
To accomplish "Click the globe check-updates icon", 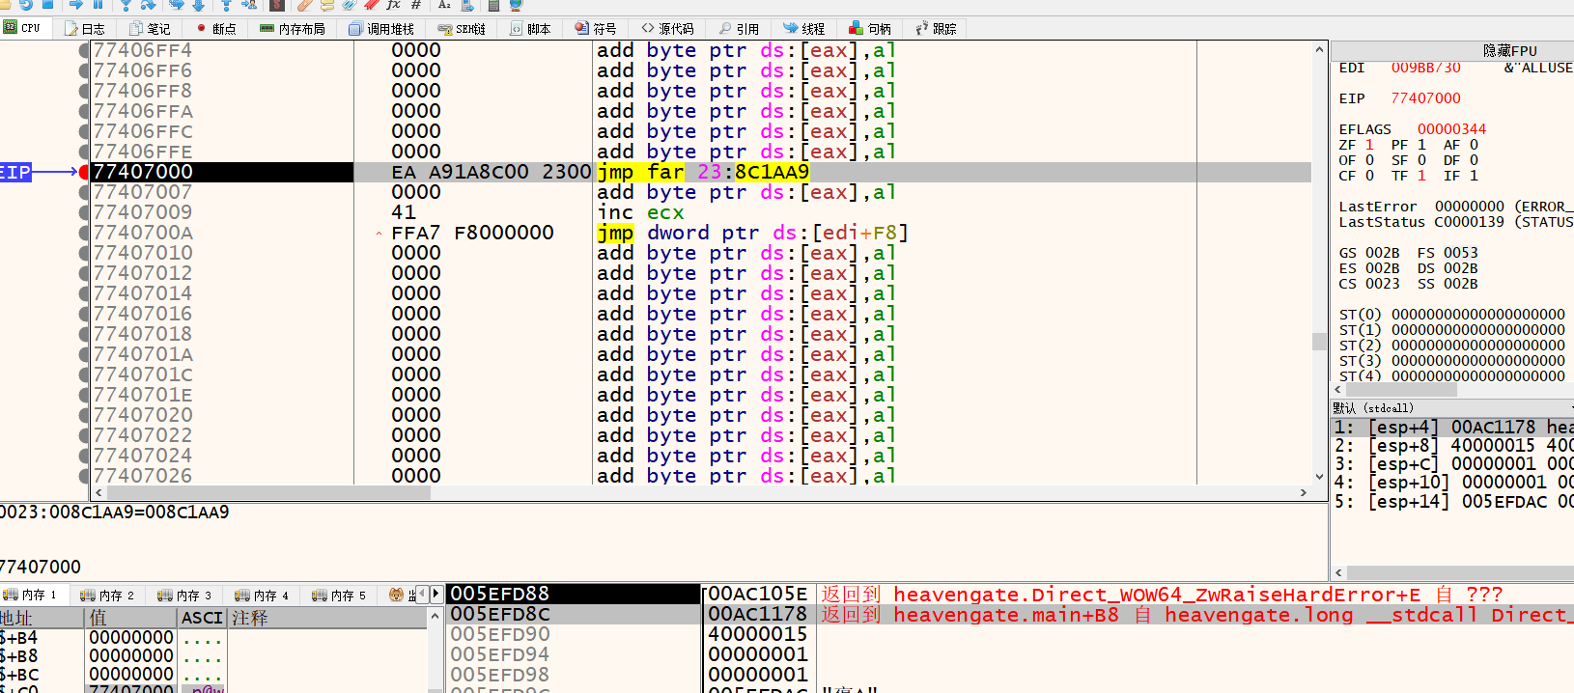I will (x=515, y=5).
